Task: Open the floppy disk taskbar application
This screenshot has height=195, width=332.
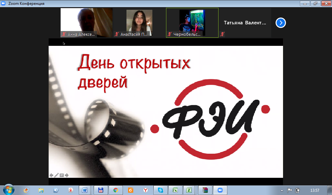Action: point(101,190)
